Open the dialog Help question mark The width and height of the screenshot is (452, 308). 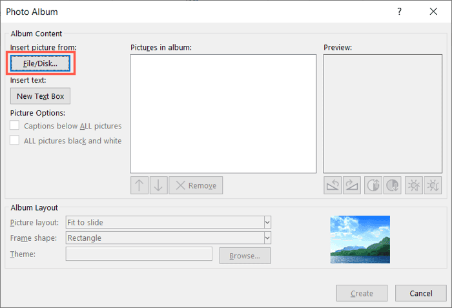[399, 12]
